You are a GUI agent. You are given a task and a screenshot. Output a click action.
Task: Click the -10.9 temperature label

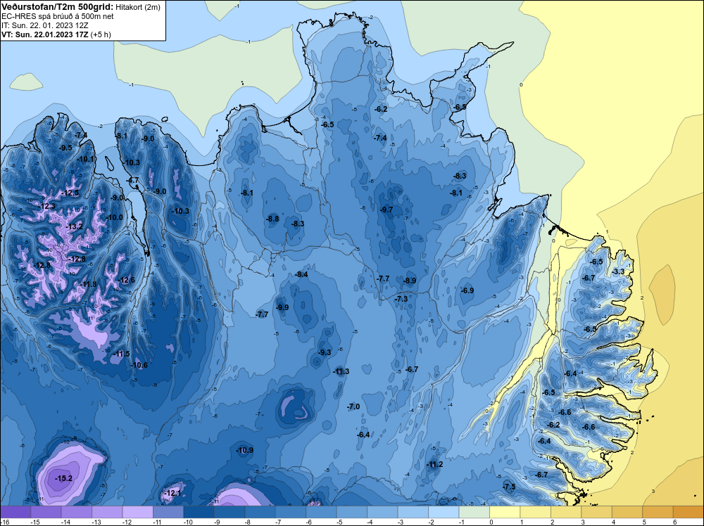click(245, 450)
